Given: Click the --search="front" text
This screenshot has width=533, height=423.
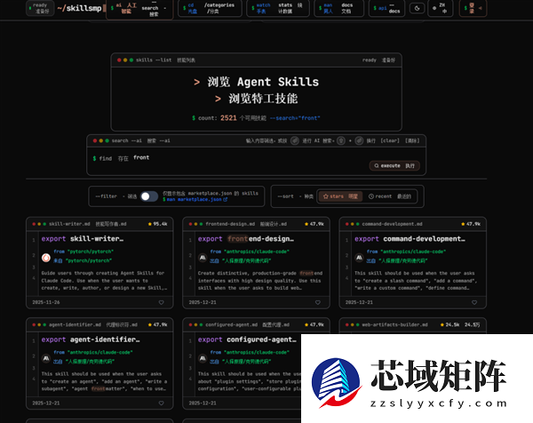Looking at the screenshot, I should [295, 118].
